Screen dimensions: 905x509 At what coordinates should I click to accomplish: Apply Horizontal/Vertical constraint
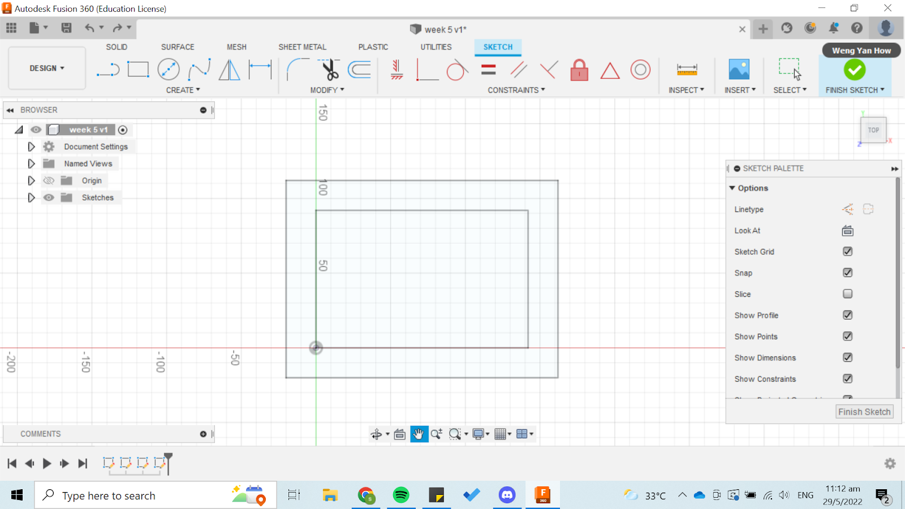397,70
